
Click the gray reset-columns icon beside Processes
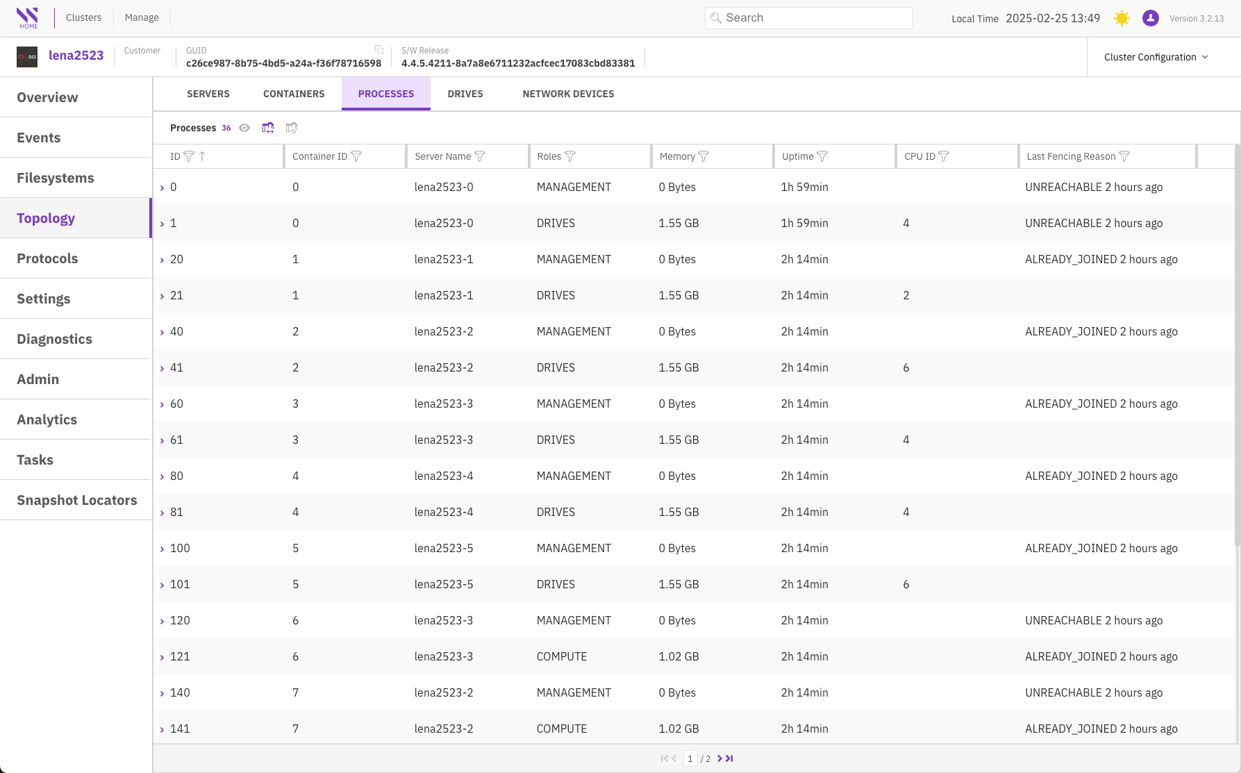[292, 128]
